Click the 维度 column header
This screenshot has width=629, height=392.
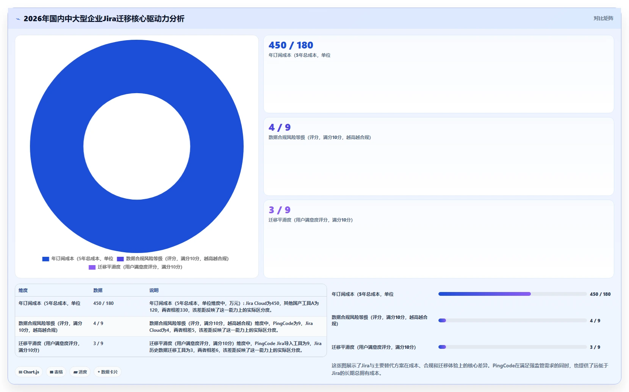(x=23, y=290)
